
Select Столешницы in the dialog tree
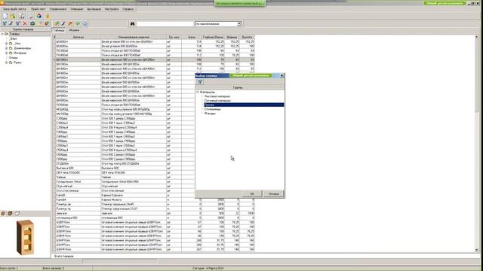213,109
